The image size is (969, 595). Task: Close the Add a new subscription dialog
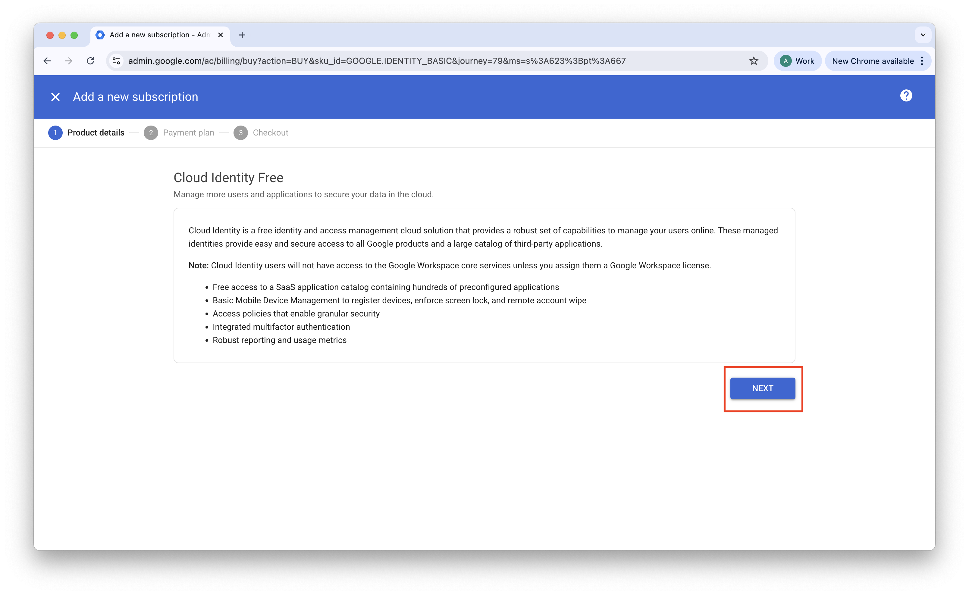pos(55,97)
